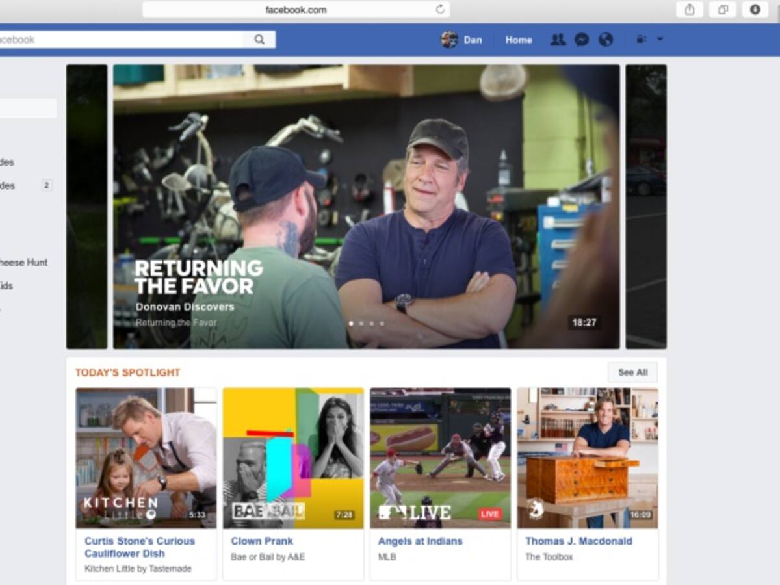Open The Toolbox video thumbnail
Image resolution: width=780 pixels, height=585 pixels.
pyautogui.click(x=588, y=458)
